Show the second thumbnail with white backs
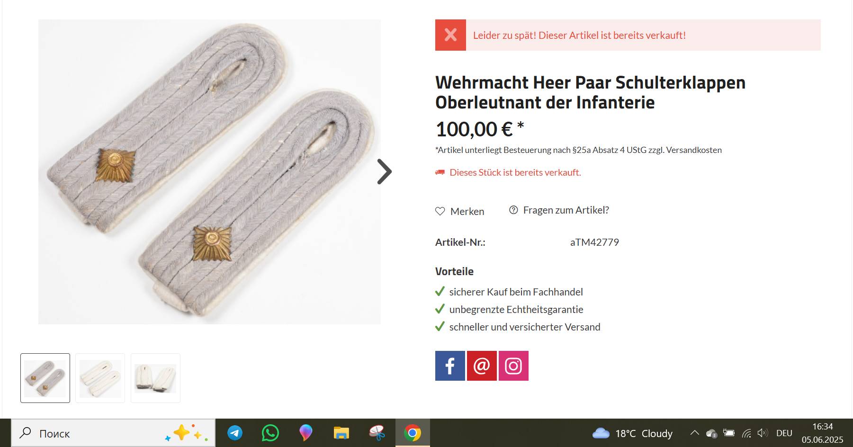 [100, 378]
